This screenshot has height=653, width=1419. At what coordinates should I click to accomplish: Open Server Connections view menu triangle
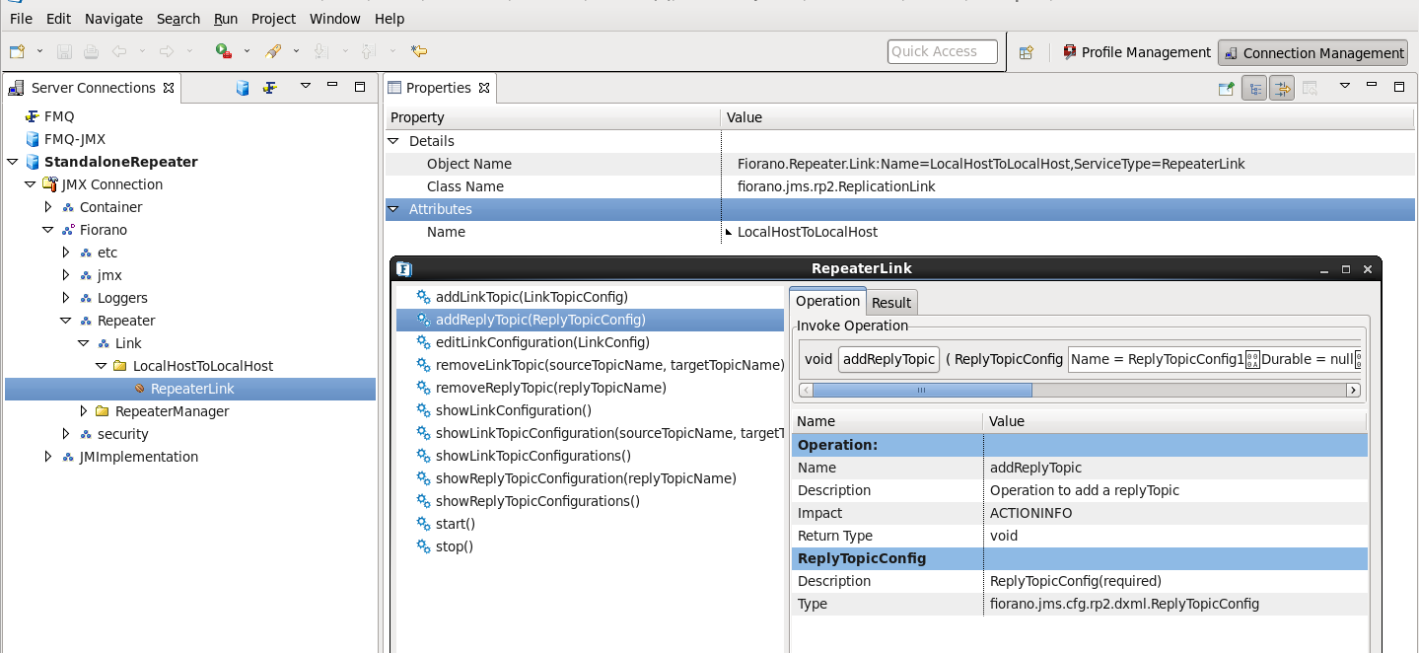(x=306, y=86)
